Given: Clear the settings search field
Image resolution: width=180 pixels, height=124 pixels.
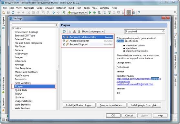Looking at the screenshot, I should (56, 25).
